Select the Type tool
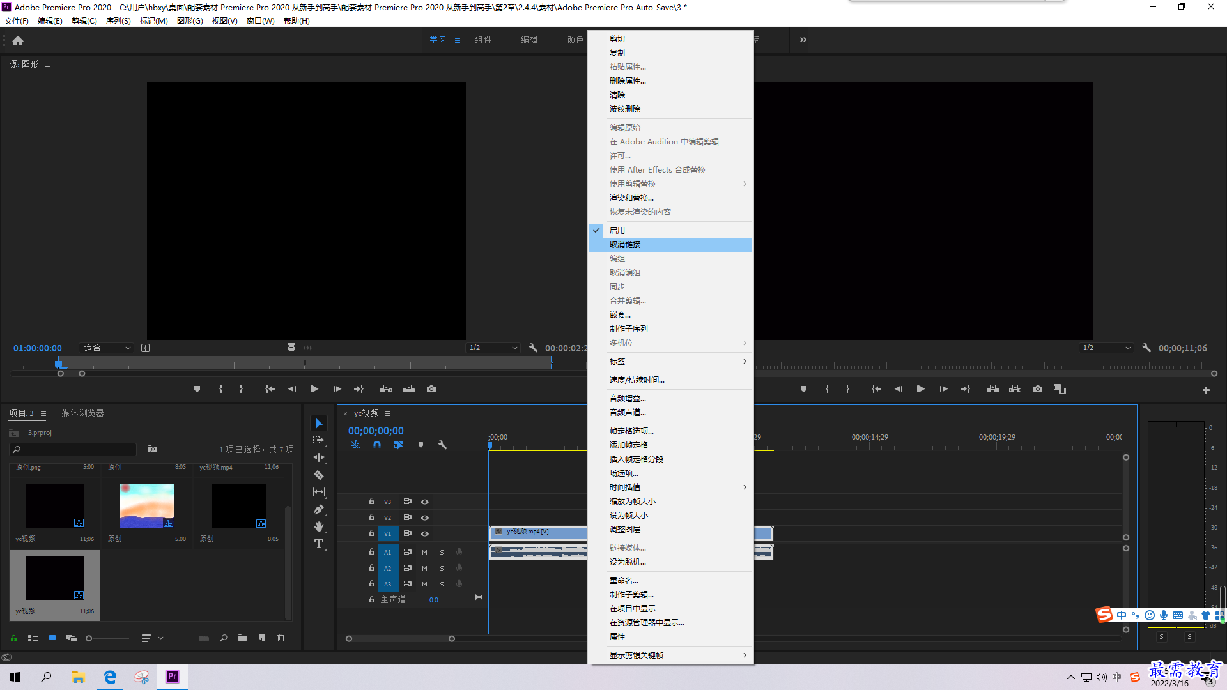Viewport: 1227px width, 690px height. point(319,544)
